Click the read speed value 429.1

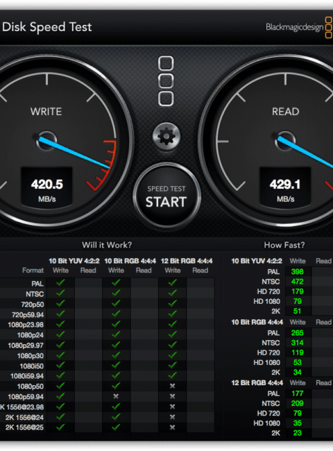coord(285,185)
